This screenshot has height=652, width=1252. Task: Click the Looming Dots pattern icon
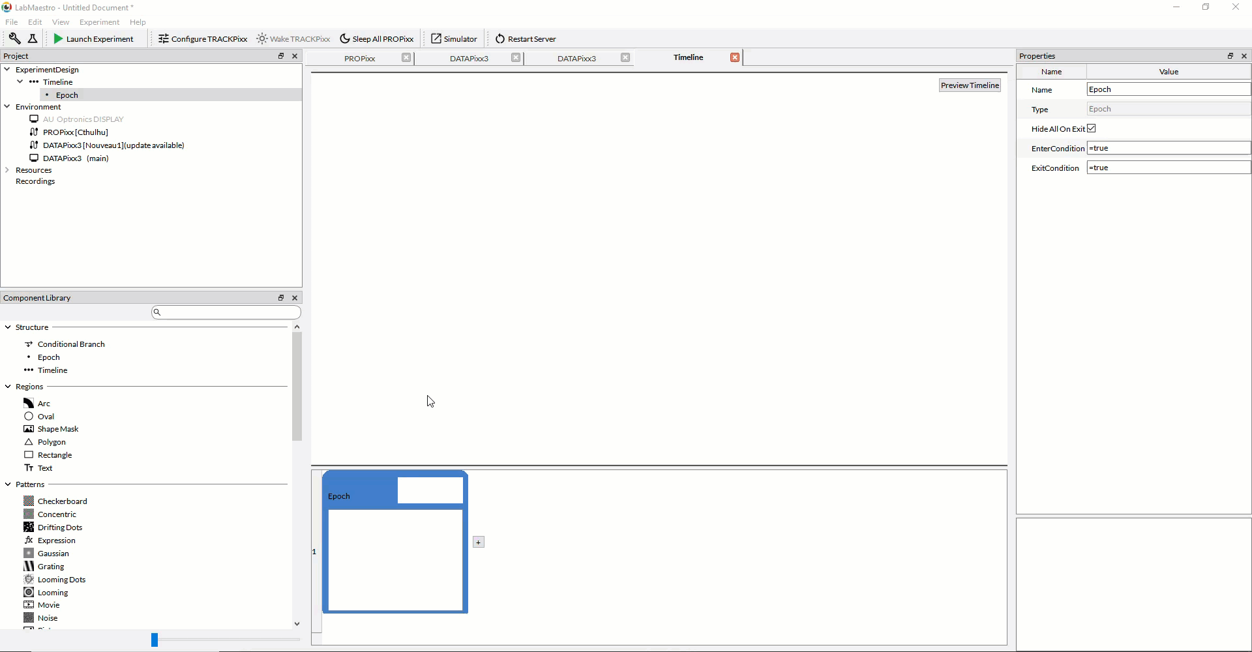[x=29, y=580]
